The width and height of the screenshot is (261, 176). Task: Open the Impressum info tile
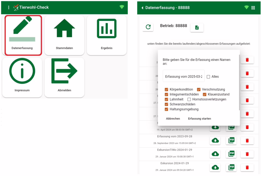(22, 77)
